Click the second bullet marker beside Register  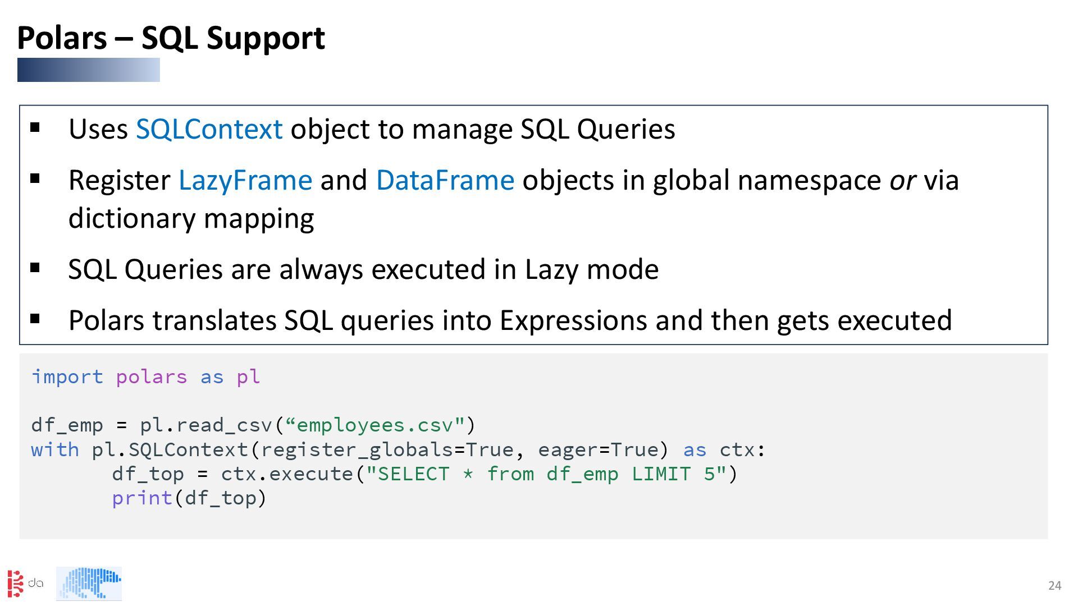click(35, 178)
